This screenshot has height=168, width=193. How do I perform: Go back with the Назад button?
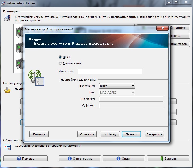click(x=110, y=134)
